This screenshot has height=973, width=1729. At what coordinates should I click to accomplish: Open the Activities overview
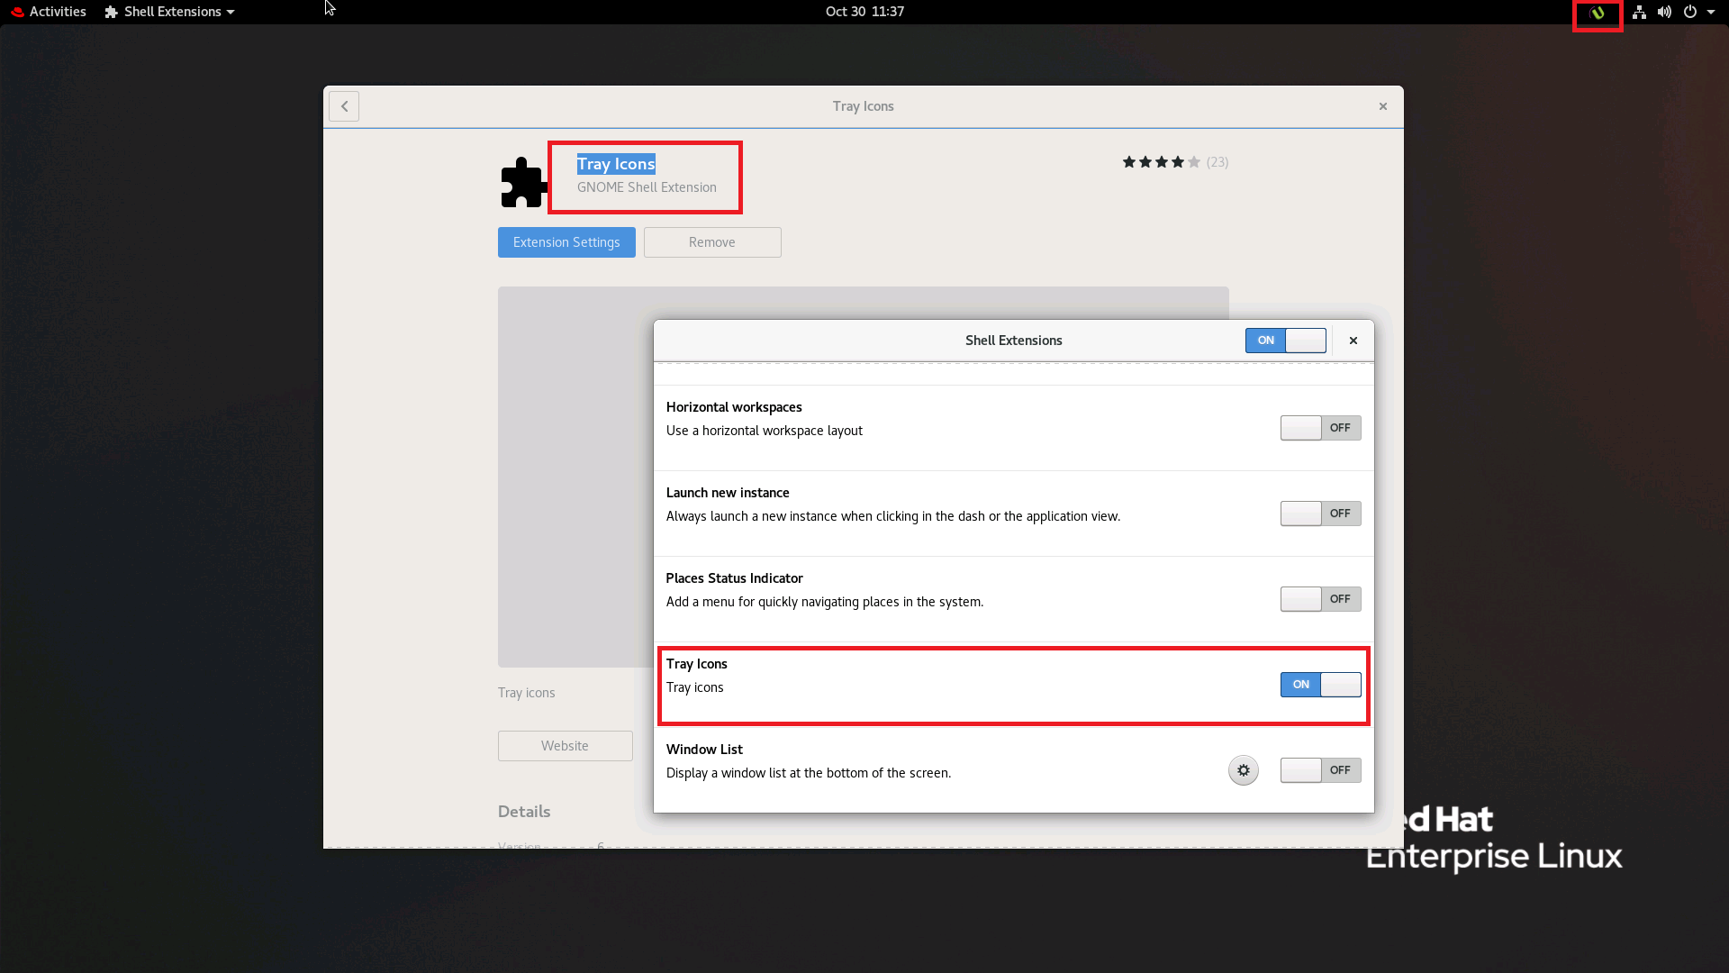[x=57, y=12]
